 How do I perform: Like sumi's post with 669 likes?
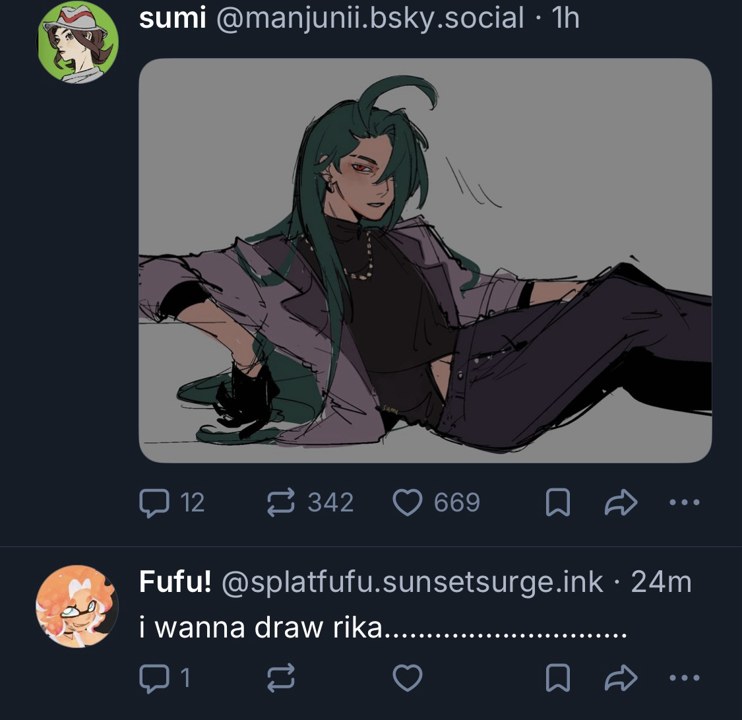408,503
